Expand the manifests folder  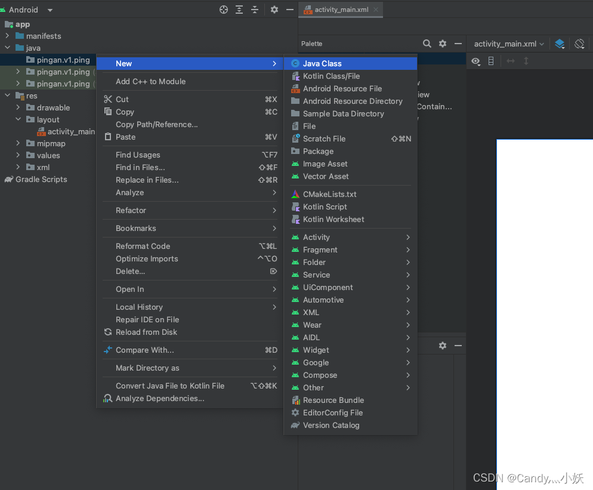(7, 36)
